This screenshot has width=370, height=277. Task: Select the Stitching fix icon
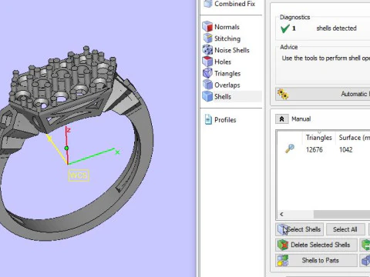[x=207, y=38]
